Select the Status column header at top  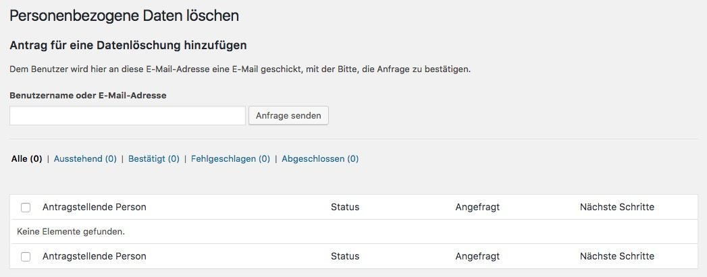345,208
